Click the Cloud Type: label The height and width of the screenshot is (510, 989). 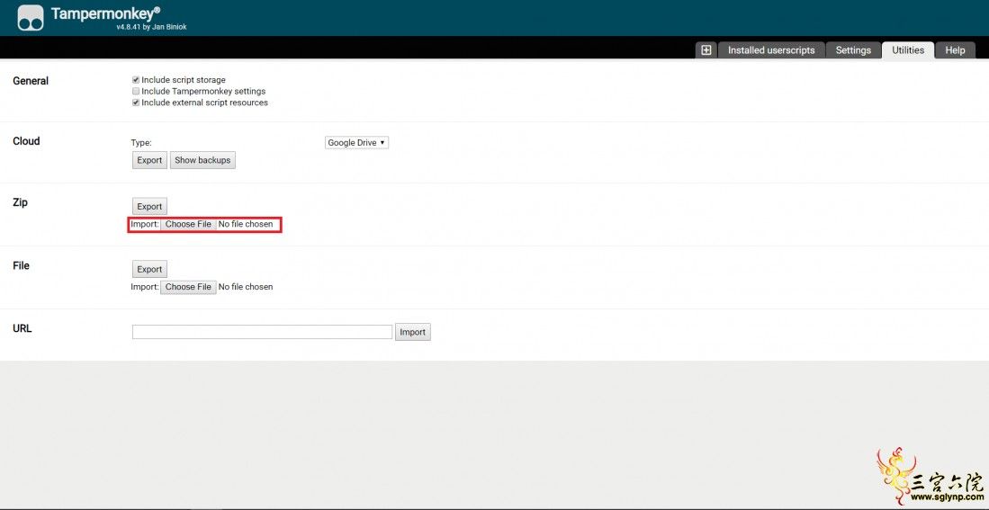click(141, 143)
